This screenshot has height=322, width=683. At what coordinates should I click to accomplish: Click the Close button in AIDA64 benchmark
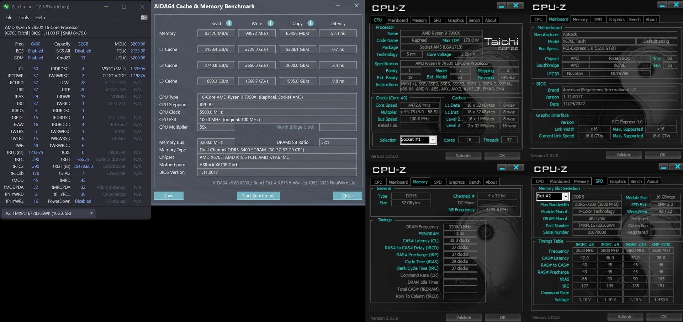pos(348,196)
